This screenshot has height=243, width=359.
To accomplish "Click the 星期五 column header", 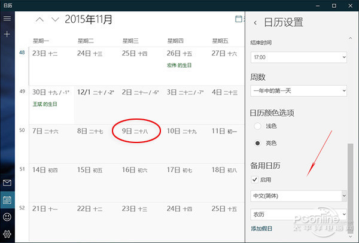I will click(220, 41).
